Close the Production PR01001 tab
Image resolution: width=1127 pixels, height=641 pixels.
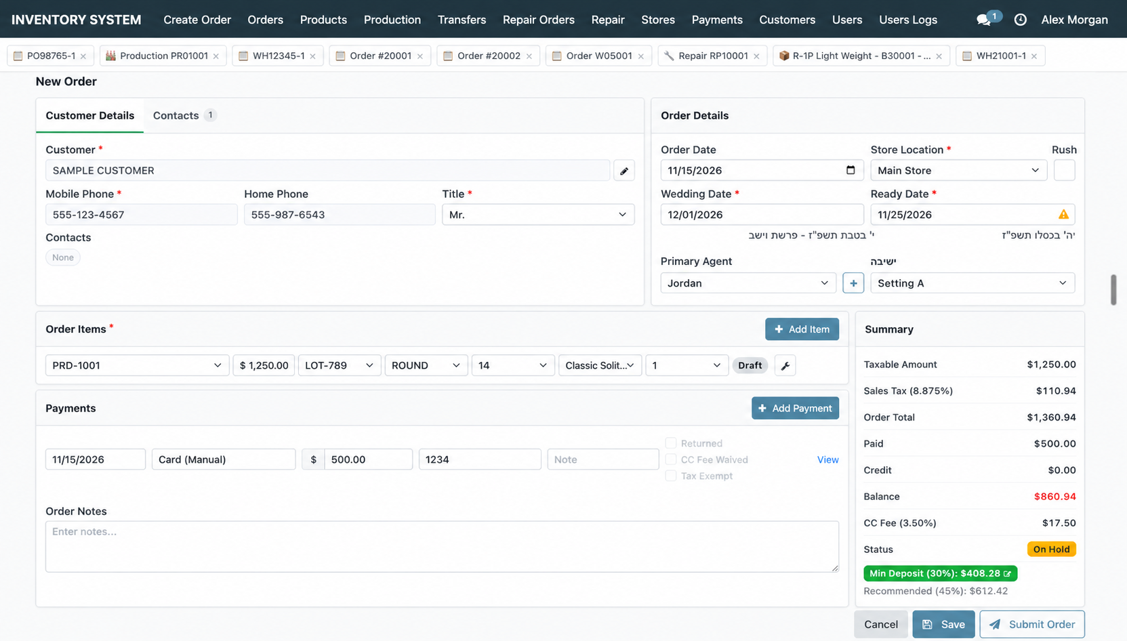(x=216, y=56)
